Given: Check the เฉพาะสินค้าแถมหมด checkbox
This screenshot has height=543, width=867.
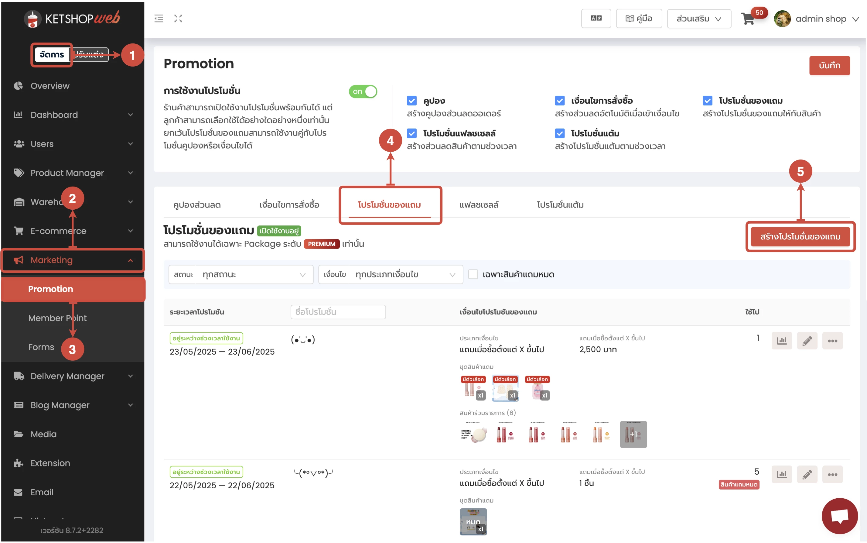Looking at the screenshot, I should click(473, 274).
